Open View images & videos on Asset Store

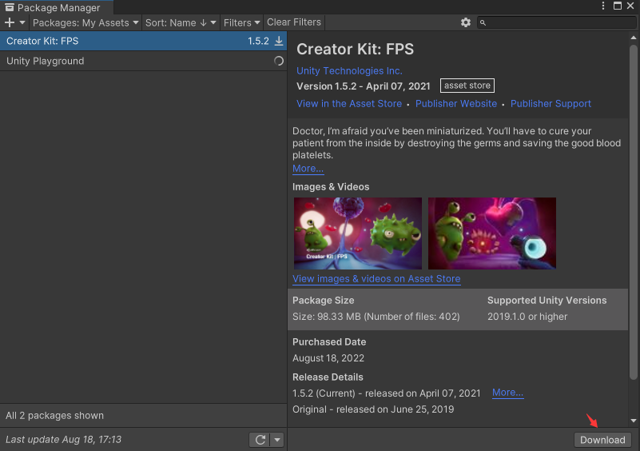pos(376,279)
